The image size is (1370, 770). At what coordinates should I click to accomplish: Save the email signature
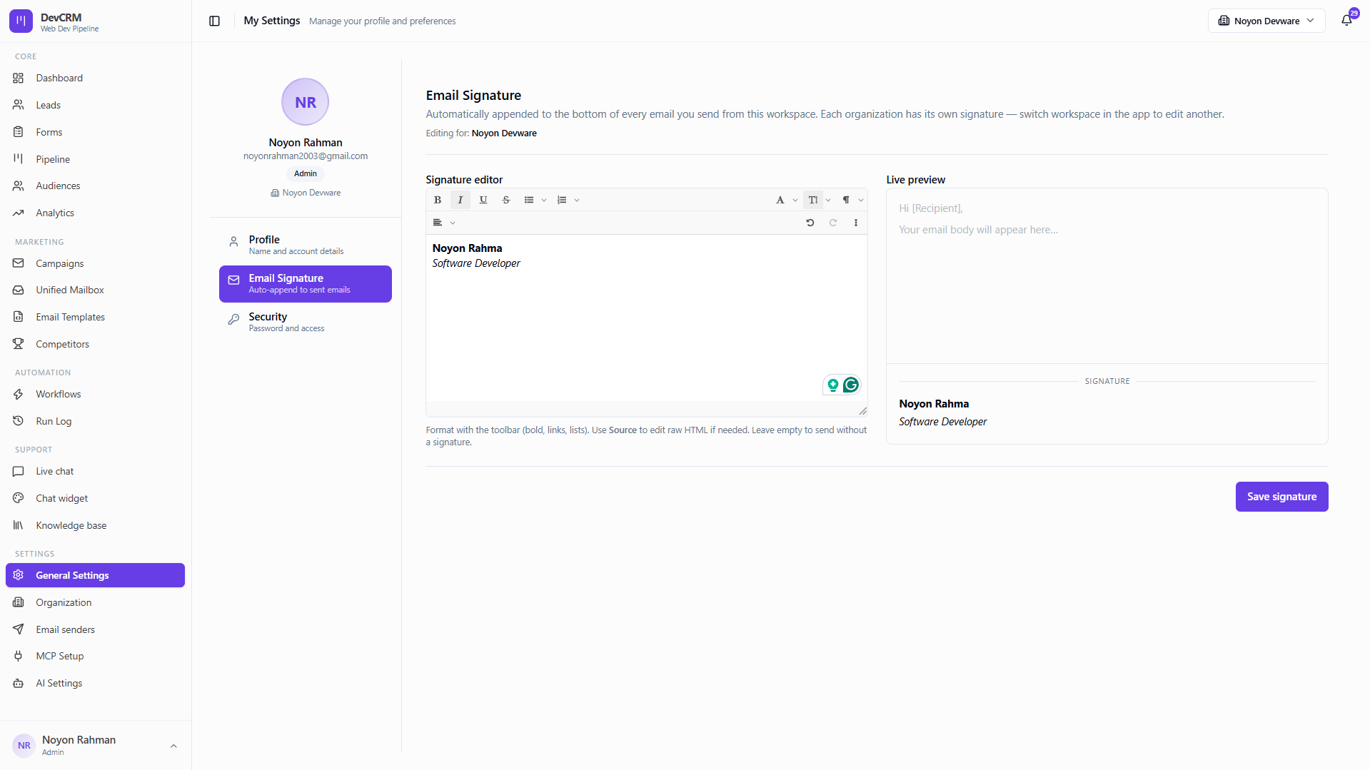[x=1281, y=497]
